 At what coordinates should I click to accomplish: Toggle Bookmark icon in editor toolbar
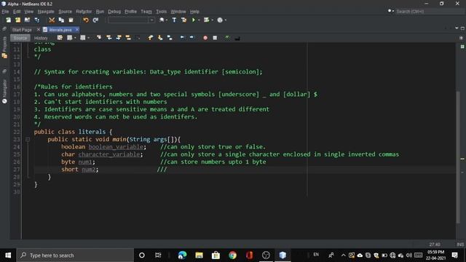tap(170, 38)
